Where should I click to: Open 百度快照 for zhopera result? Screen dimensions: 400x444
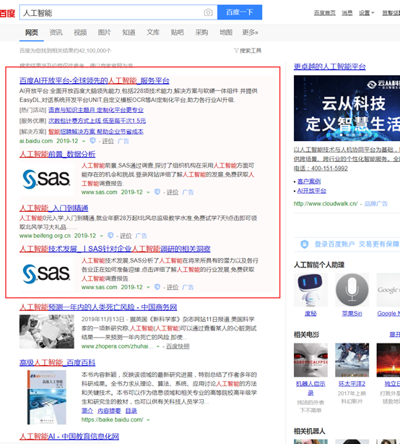(178, 346)
